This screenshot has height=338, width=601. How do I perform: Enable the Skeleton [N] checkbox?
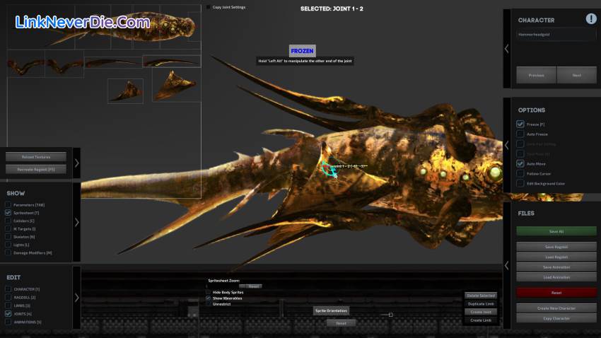click(x=8, y=237)
